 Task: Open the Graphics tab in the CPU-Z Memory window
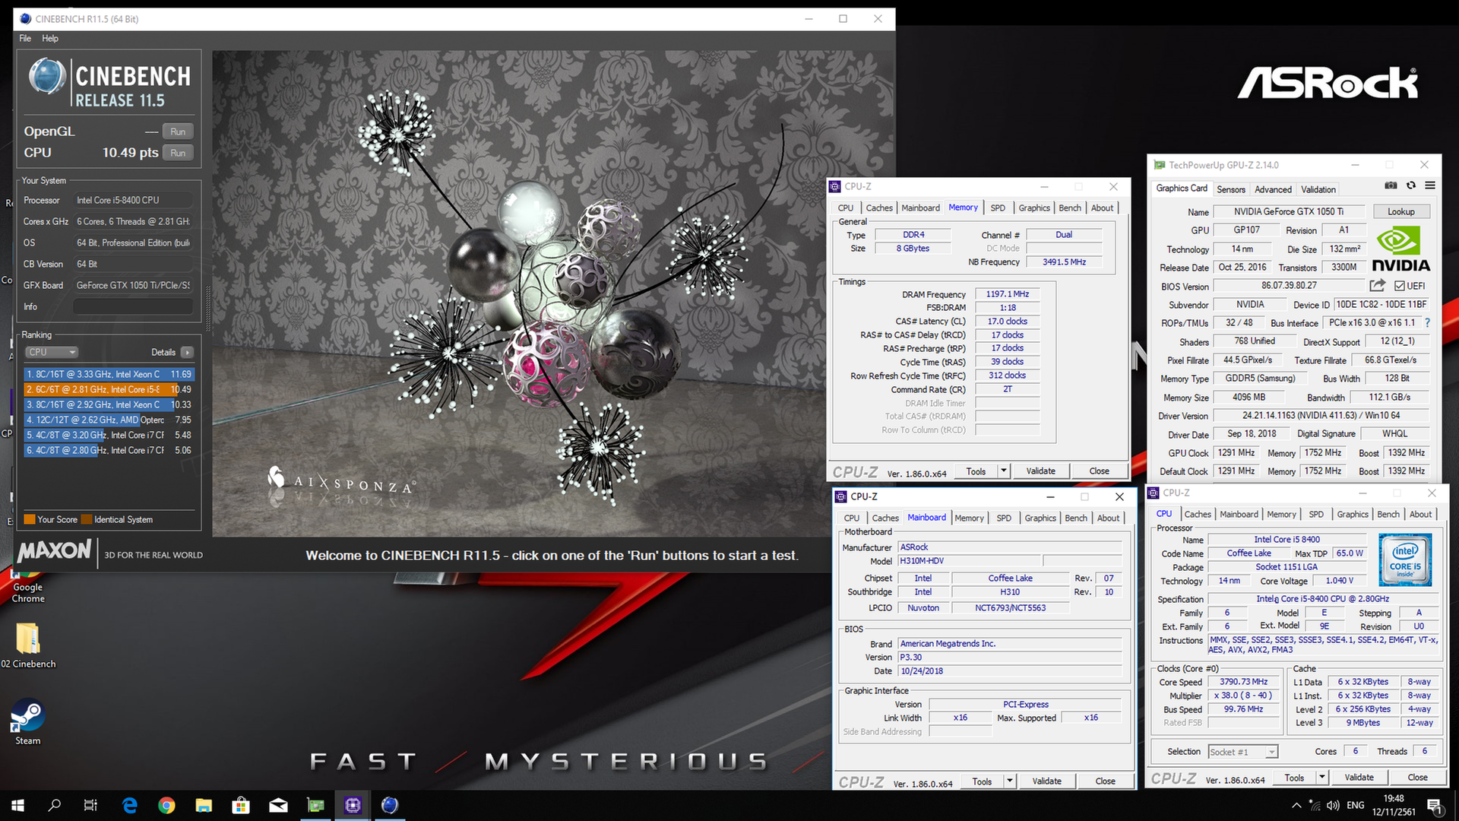(1034, 208)
